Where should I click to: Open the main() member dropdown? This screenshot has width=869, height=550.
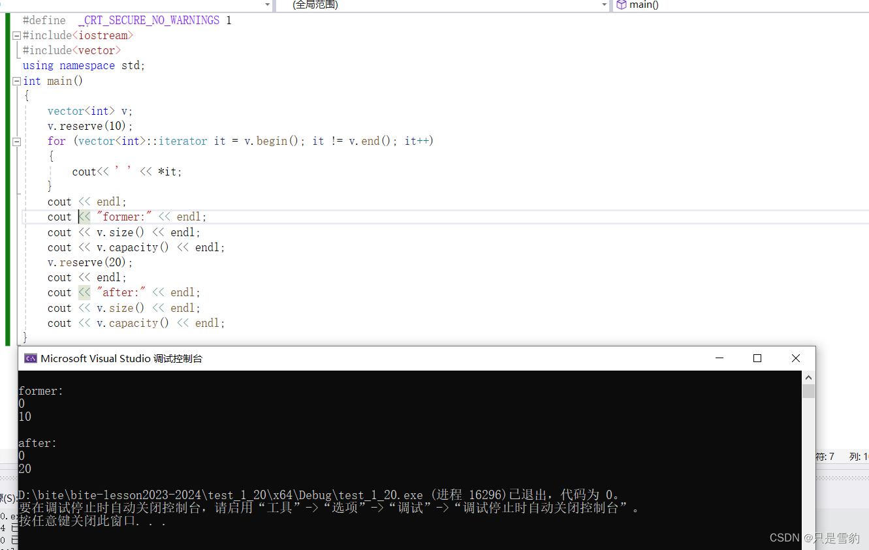741,5
